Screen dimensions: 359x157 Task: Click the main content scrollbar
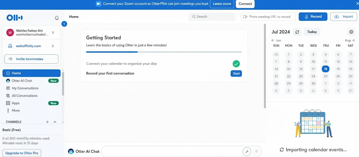(x=265, y=66)
